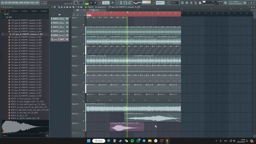Stop playback with the Stop button

[x=95, y=3]
